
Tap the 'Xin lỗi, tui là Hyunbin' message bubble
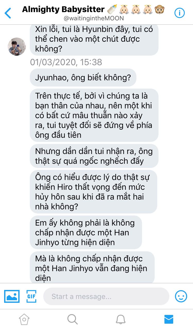coord(94,39)
